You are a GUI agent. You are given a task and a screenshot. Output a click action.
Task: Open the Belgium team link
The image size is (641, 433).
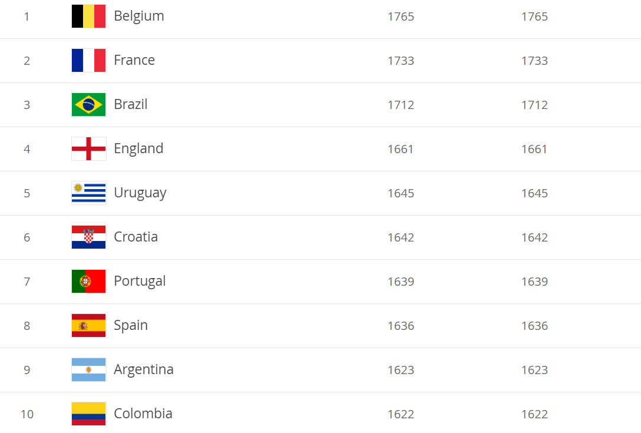point(139,16)
